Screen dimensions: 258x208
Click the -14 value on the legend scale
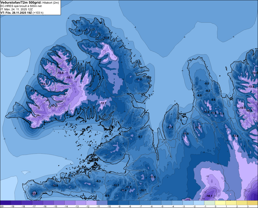66,206
